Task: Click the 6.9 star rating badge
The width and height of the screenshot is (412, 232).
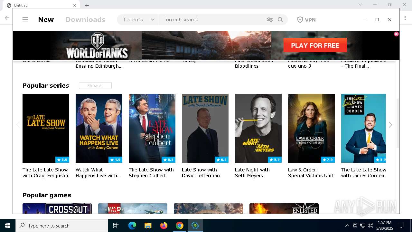Action: tap(62, 159)
